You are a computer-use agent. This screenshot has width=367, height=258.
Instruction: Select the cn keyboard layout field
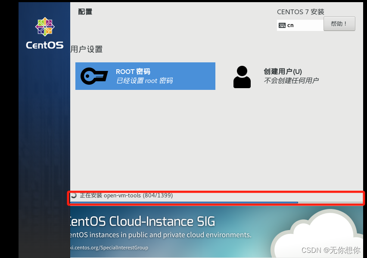click(300, 25)
